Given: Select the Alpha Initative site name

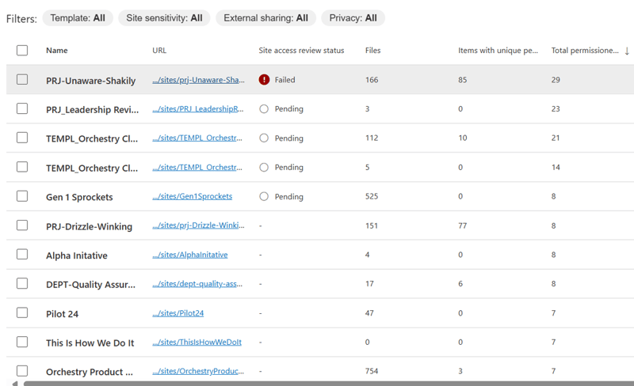Looking at the screenshot, I should point(76,255).
